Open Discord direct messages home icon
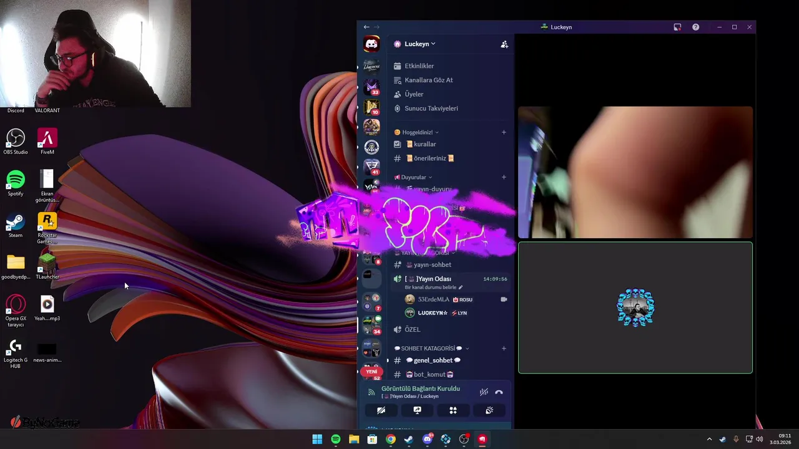This screenshot has height=449, width=799. pos(371,44)
